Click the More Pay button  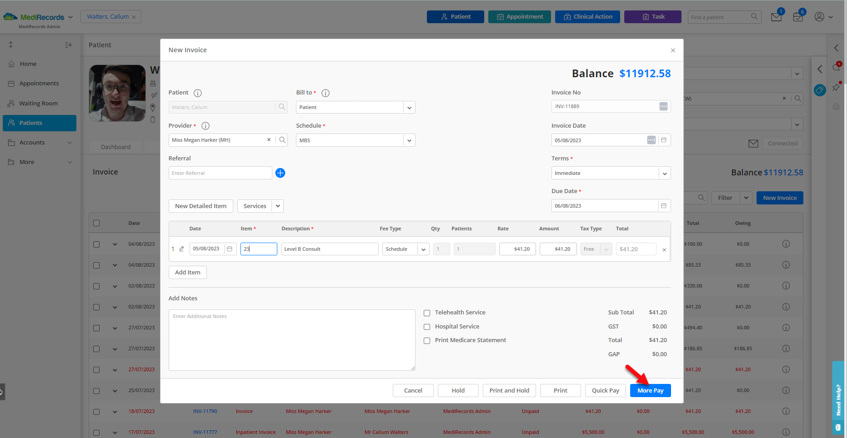tap(650, 391)
